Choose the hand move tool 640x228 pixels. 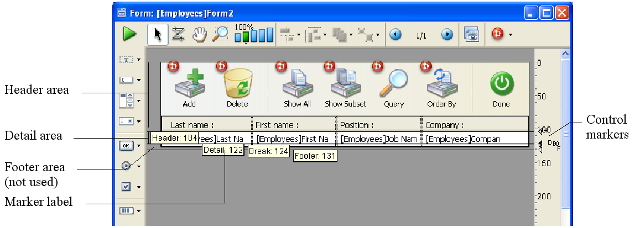(199, 35)
